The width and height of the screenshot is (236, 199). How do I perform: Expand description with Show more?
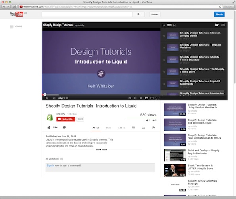(x=101, y=149)
